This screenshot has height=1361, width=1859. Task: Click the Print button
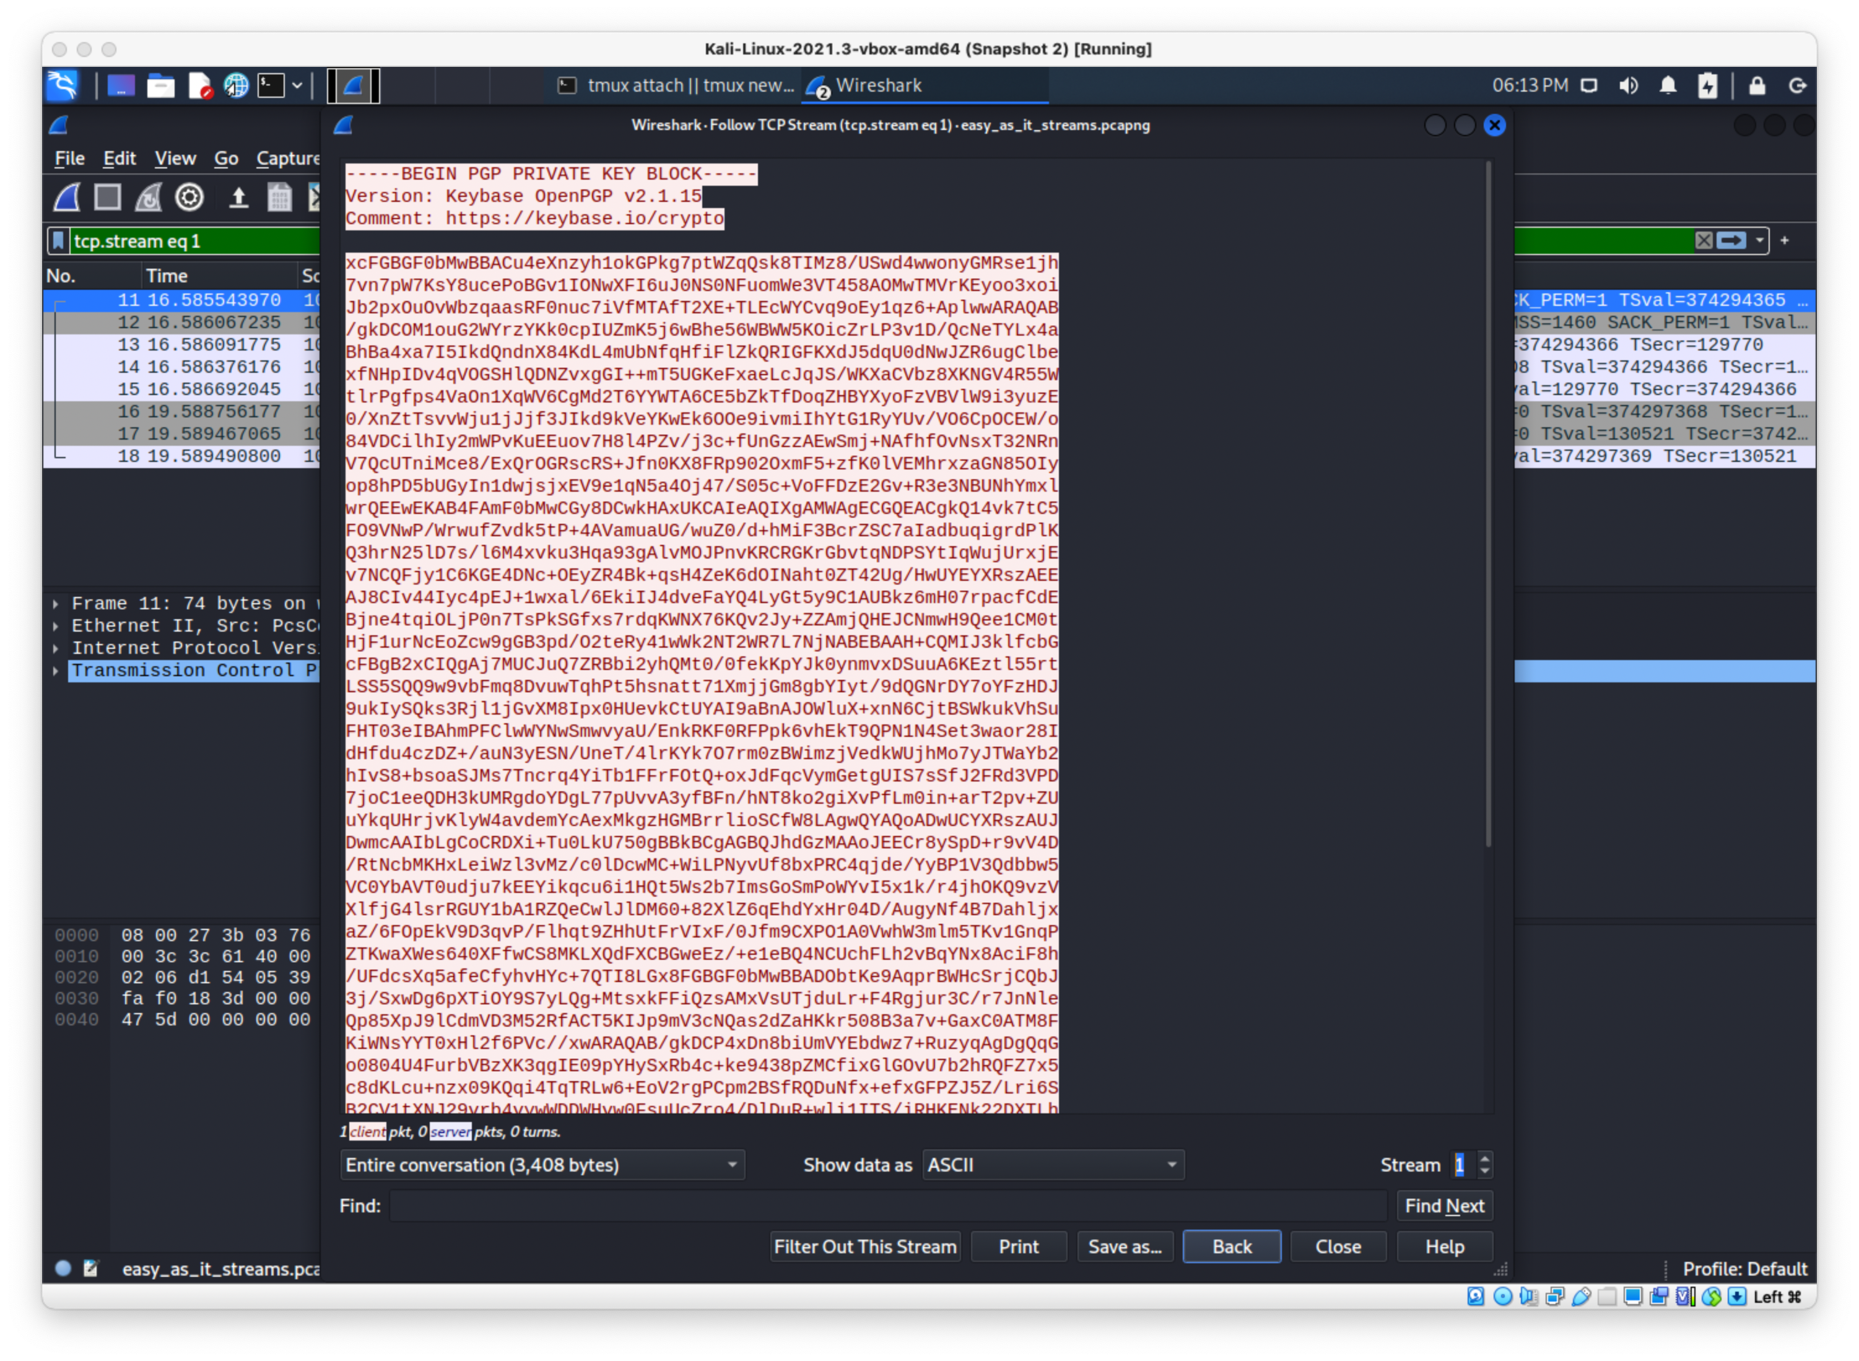[1019, 1247]
